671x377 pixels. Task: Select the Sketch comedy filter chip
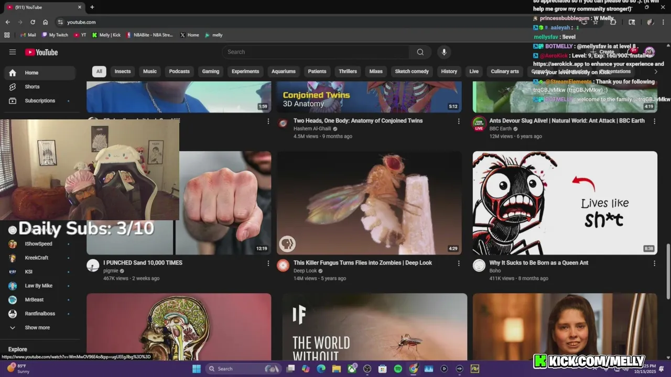pos(412,71)
